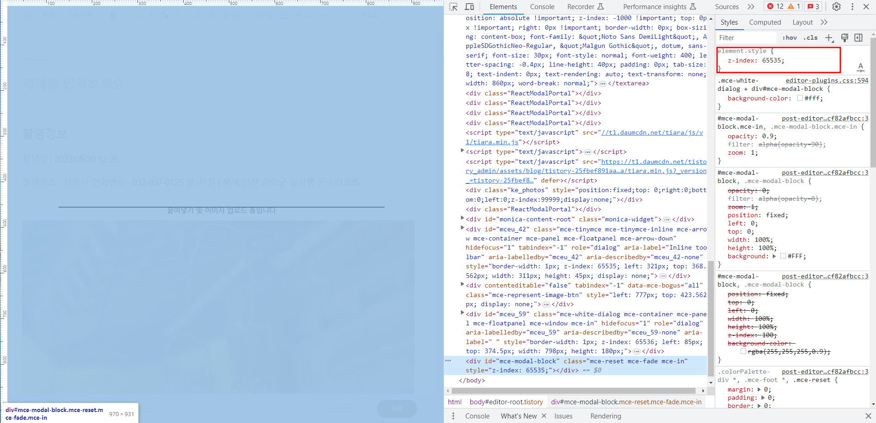This screenshot has height=423, width=876.
Task: Switch to the Elements tab
Action: (x=503, y=6)
